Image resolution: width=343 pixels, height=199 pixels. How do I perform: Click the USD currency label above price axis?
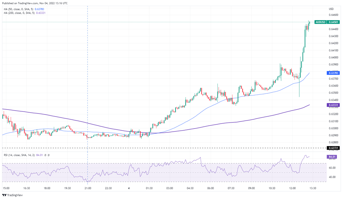[331, 9]
